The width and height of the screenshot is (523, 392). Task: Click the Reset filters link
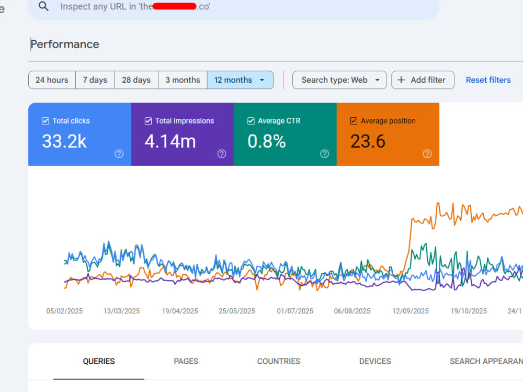(488, 80)
